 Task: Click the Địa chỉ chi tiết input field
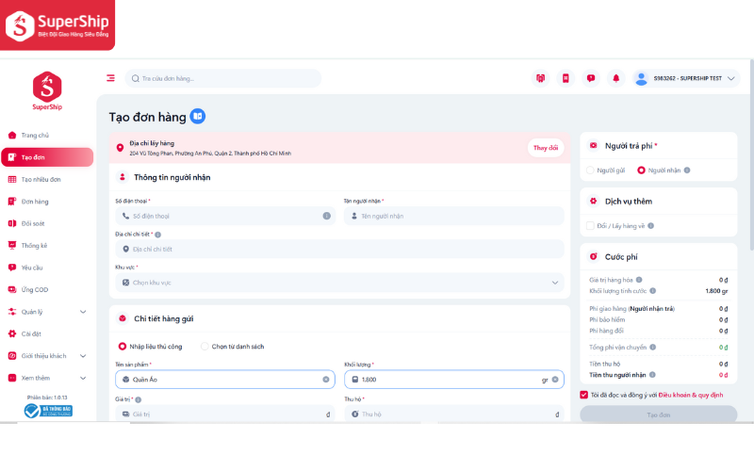[339, 249]
